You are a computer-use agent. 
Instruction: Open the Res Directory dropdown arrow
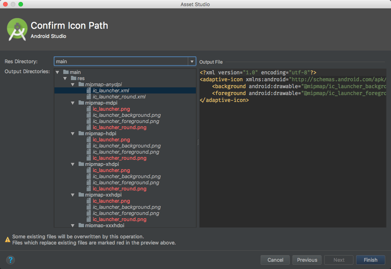[192, 61]
